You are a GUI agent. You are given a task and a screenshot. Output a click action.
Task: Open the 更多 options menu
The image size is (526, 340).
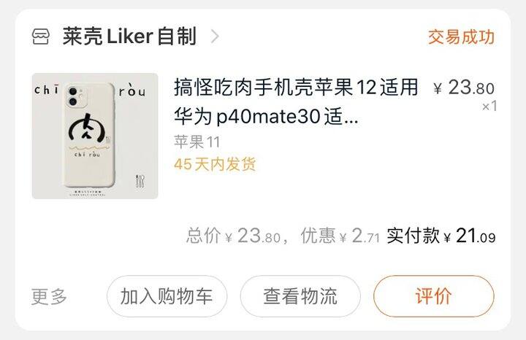pos(49,296)
